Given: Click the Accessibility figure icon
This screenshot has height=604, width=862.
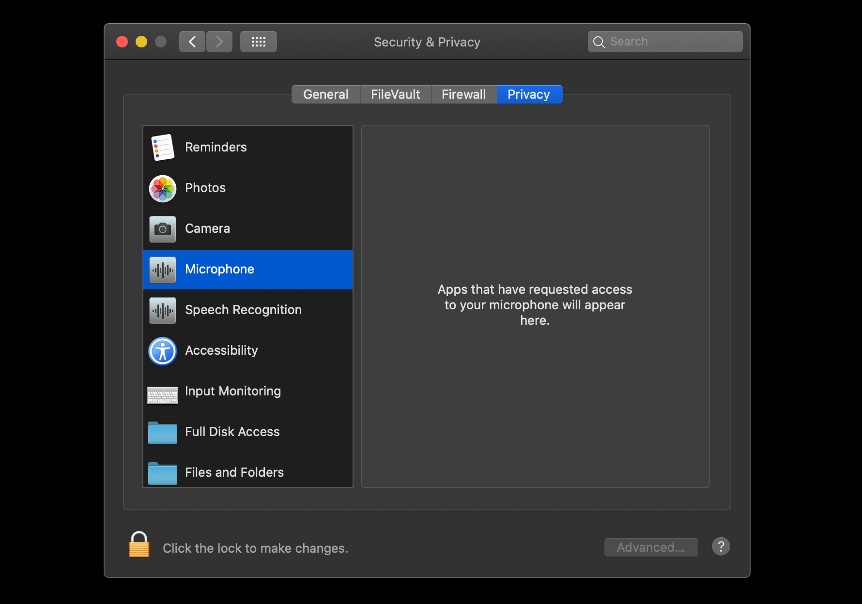Looking at the screenshot, I should (x=163, y=351).
